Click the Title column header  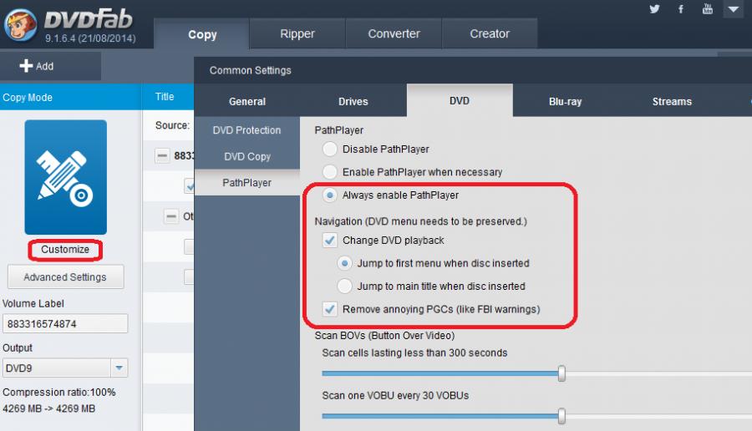(165, 96)
